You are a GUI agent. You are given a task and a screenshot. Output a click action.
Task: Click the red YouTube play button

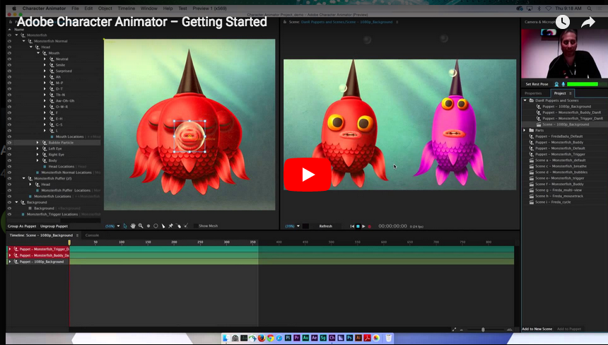(x=308, y=175)
